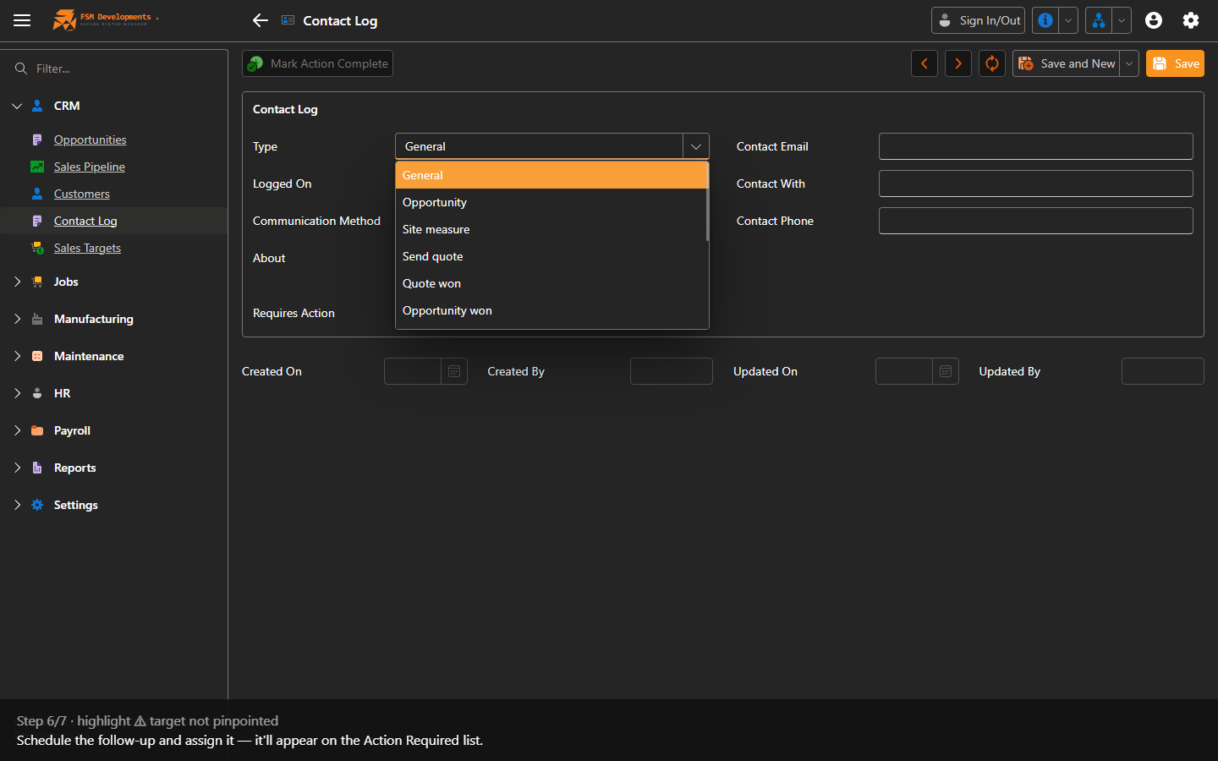Select Send quote from the Type list
Screen dimensions: 1218x761
[x=551, y=256]
